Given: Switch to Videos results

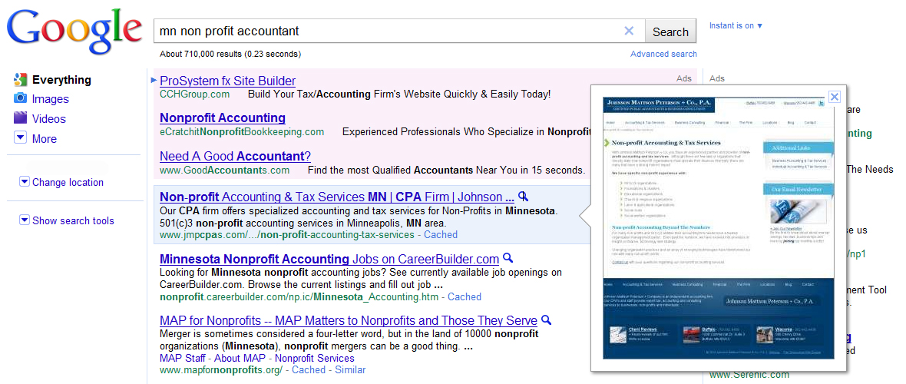Looking at the screenshot, I should [49, 118].
